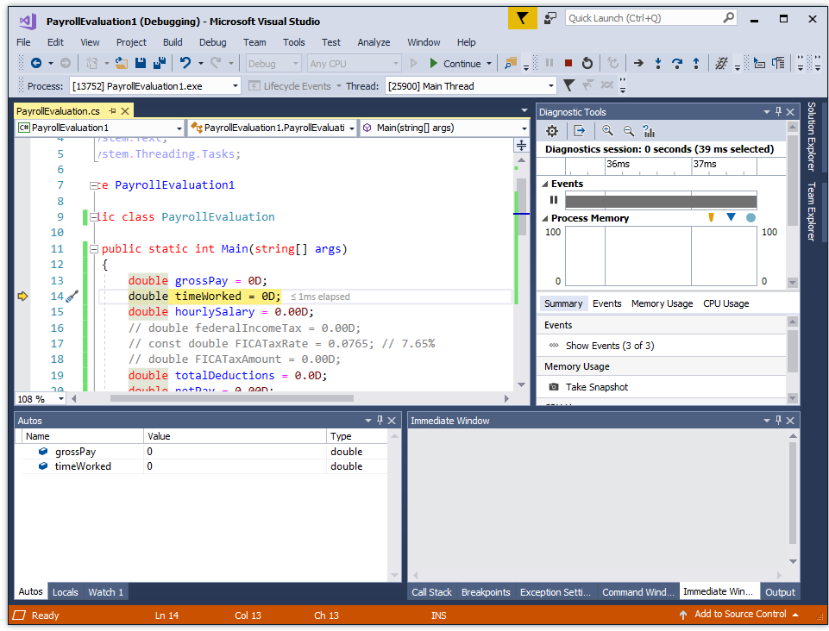Click the code editor vertical scrollbar thumb
The width and height of the screenshot is (829, 631).
pos(521,206)
